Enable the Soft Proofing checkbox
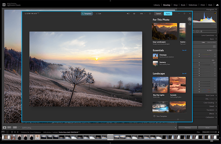This screenshot has height=144, width=221. tap(21, 128)
